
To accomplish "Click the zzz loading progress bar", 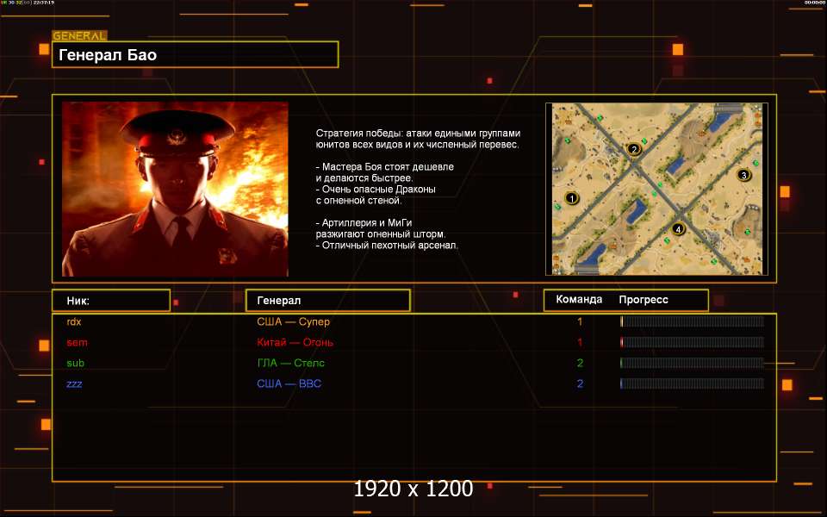I will [x=692, y=383].
